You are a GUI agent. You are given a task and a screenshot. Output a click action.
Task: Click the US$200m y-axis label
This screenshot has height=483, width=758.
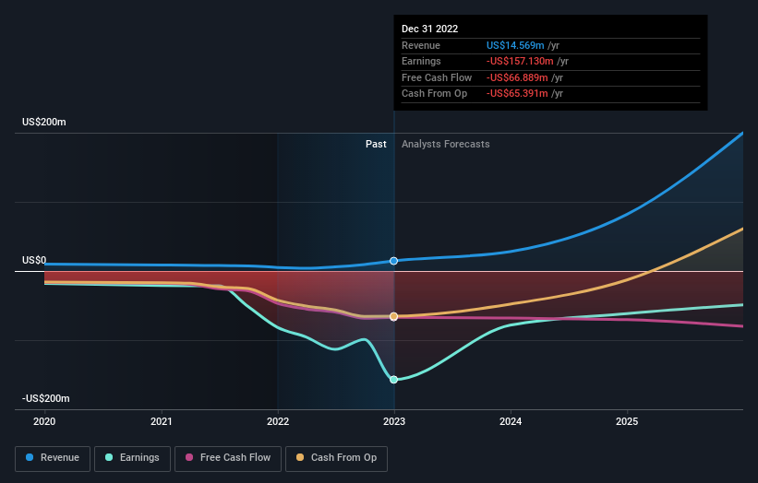coord(44,122)
